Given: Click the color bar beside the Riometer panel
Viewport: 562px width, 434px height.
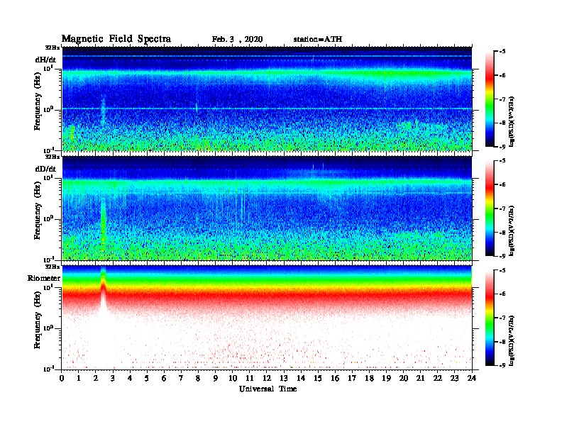Looking at the screenshot, I should pos(489,318).
